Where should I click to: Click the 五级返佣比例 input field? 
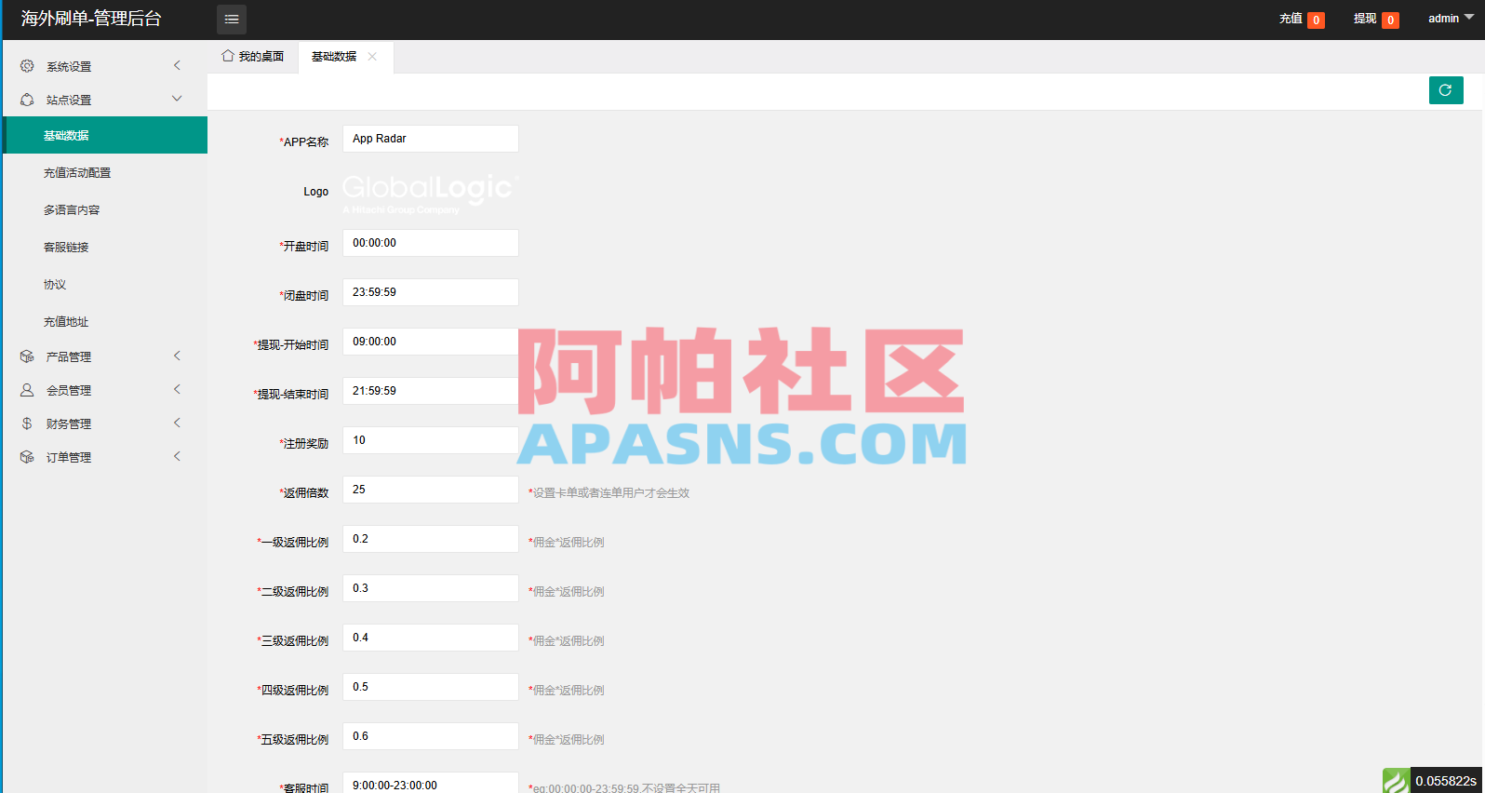(431, 736)
